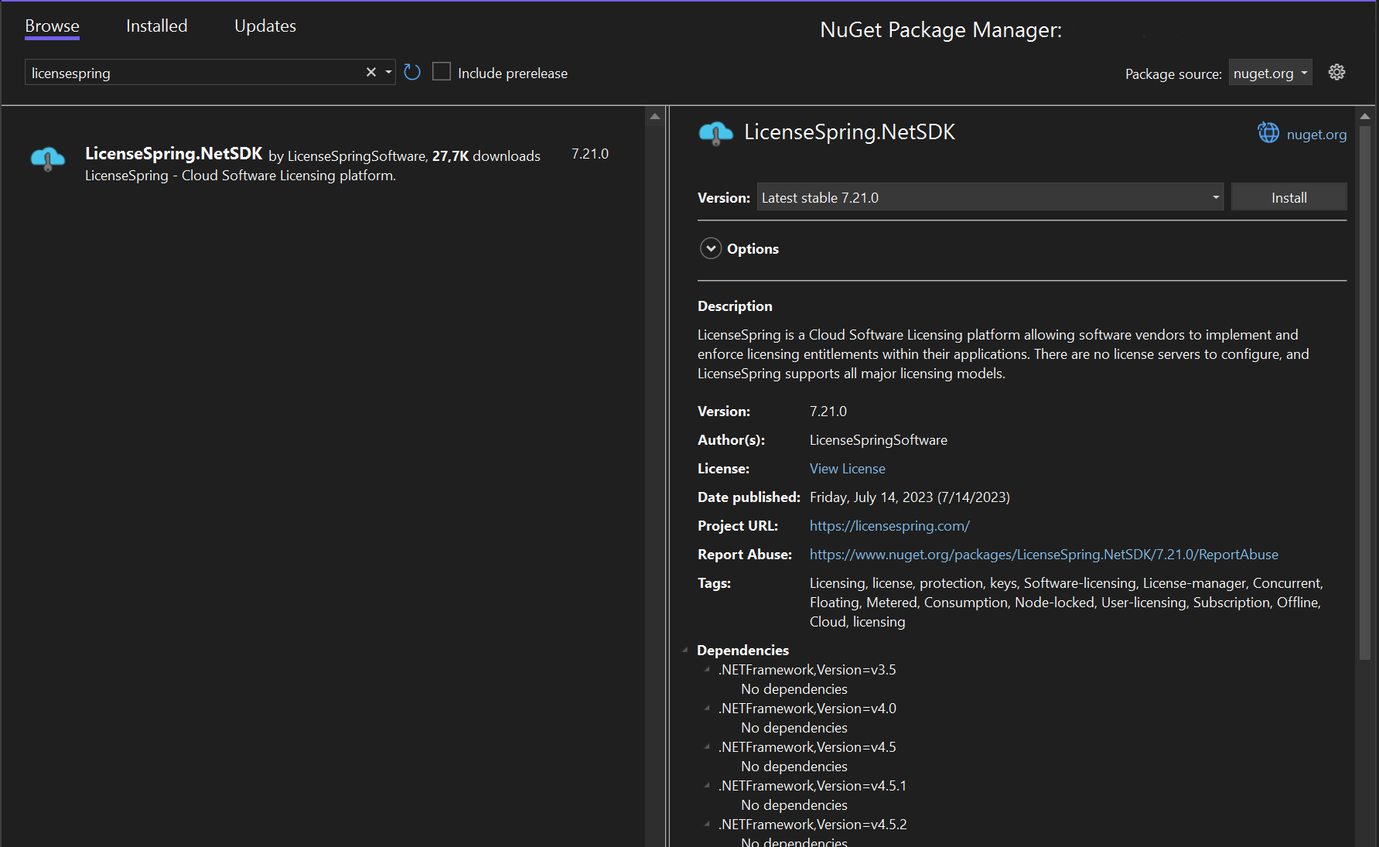Image resolution: width=1379 pixels, height=847 pixels.
Task: Enable the Include prerelease checkbox
Action: pyautogui.click(x=442, y=72)
